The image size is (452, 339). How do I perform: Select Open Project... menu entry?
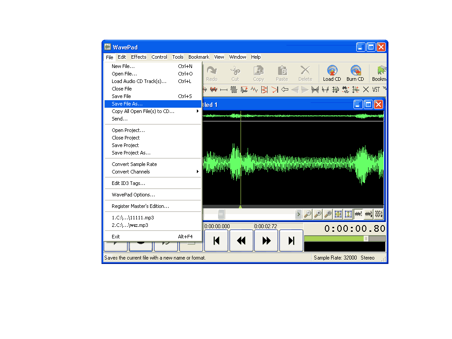(153, 130)
